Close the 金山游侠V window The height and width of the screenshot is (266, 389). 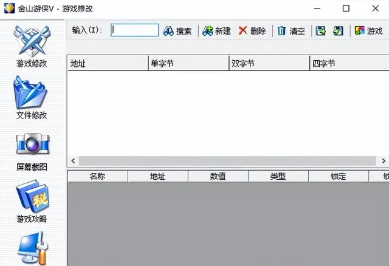(x=376, y=9)
